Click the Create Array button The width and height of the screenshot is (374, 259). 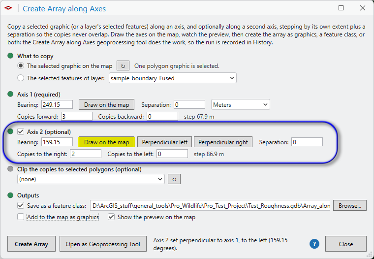pos(31,244)
